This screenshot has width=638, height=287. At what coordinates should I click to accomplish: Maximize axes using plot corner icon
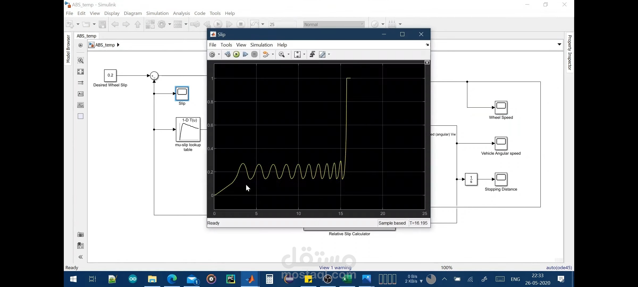(427, 62)
